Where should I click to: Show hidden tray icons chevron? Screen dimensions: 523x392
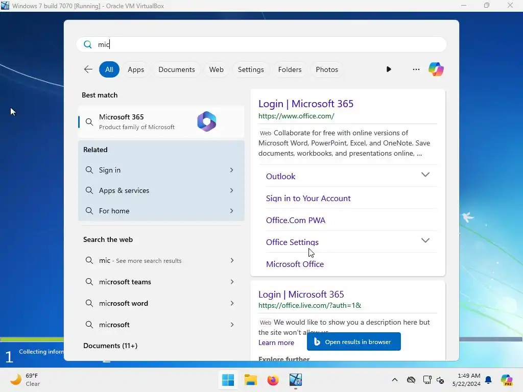(x=395, y=380)
